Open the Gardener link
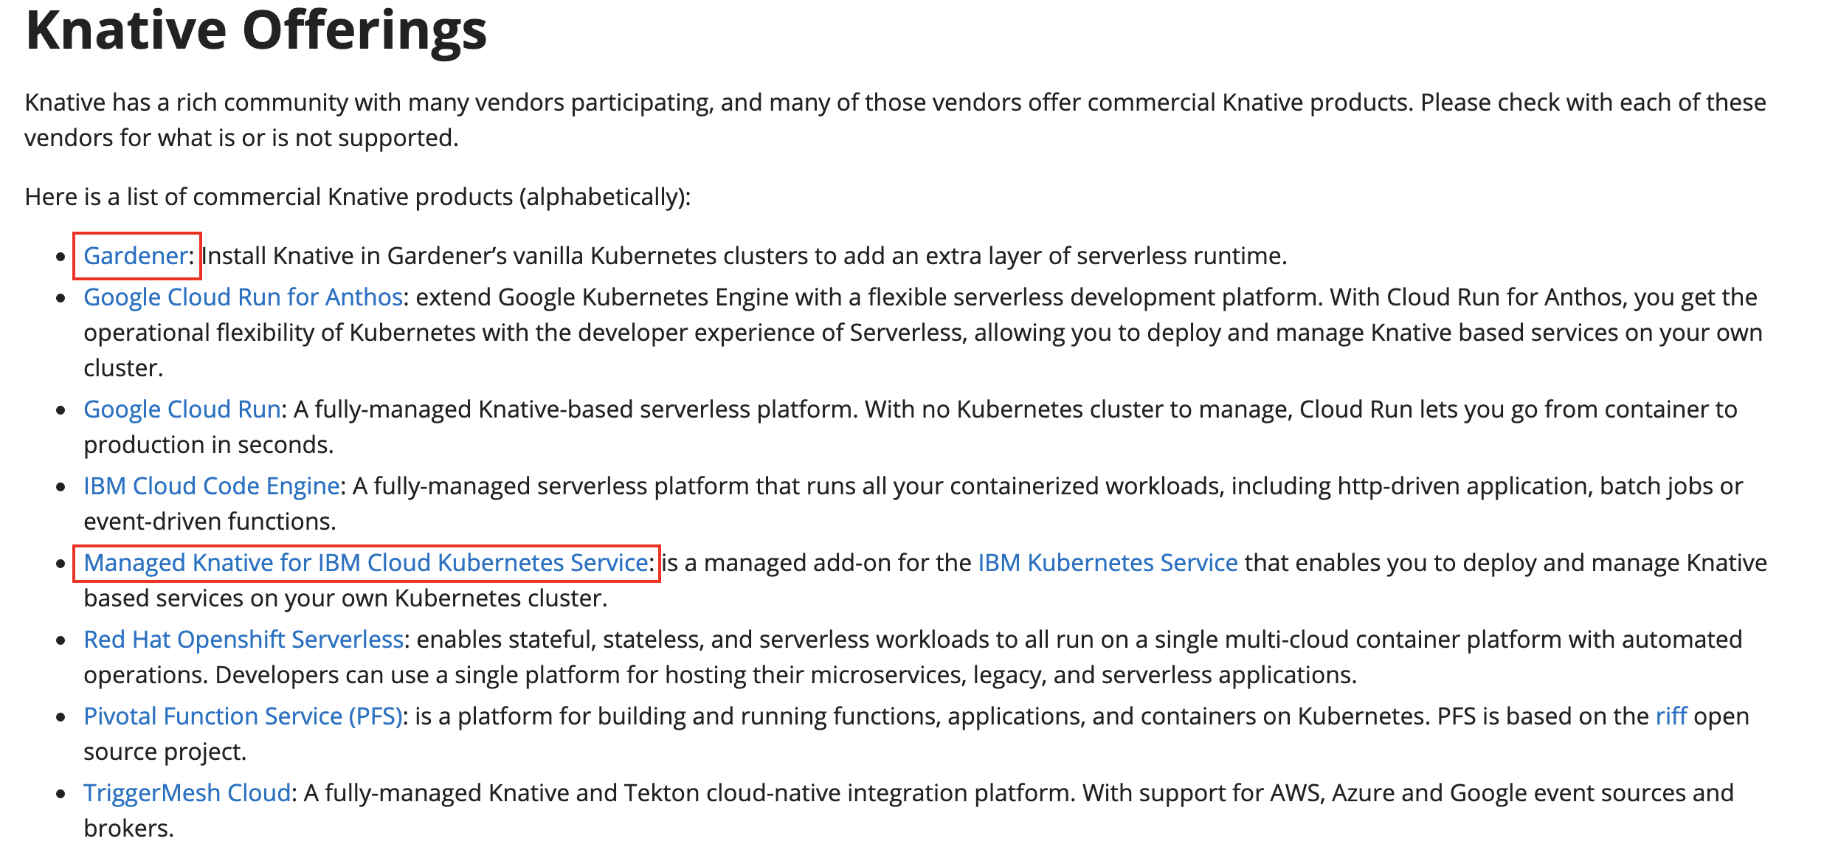1824x844 pixels. coord(136,256)
